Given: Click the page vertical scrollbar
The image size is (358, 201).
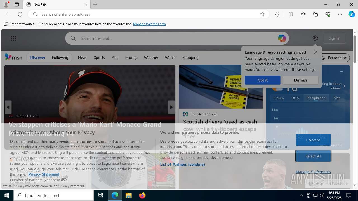Looking at the screenshot, I should coord(355,49).
